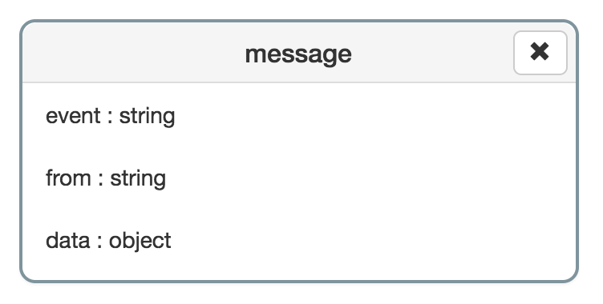Screen dimensions: 603x304
Task: Click the string type of event
Action: [147, 117]
